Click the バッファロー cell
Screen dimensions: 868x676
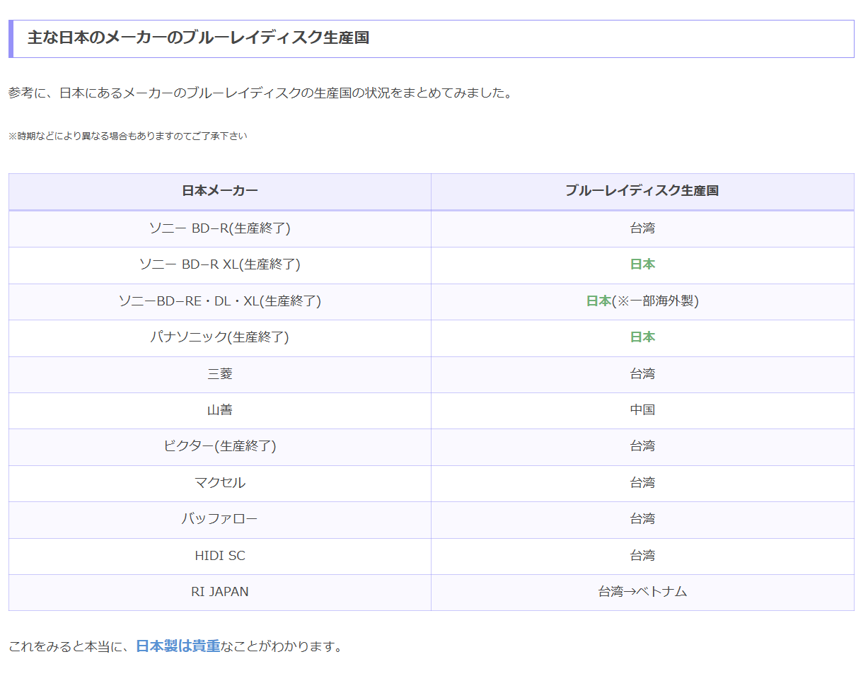coord(220,519)
